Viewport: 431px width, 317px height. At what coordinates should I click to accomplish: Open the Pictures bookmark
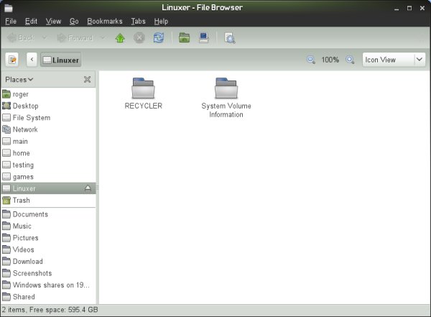pos(48,238)
